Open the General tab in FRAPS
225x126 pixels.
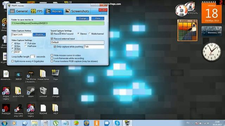point(19,11)
